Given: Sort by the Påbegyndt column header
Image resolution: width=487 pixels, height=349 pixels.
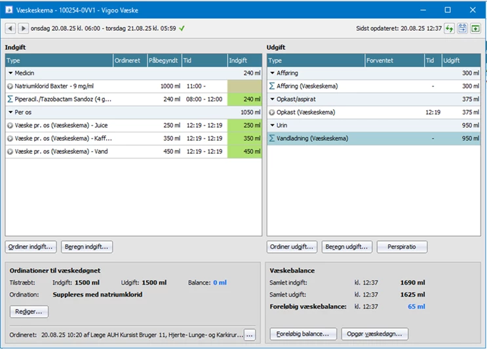Looking at the screenshot, I should pyautogui.click(x=164, y=60).
